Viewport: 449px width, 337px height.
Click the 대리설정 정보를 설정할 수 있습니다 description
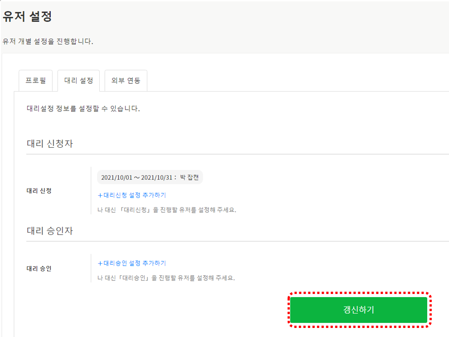click(x=83, y=109)
